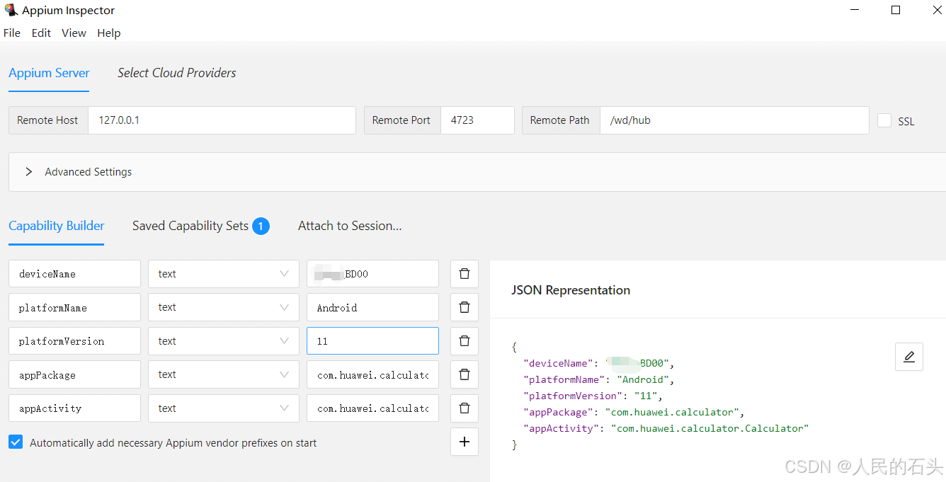
Task: Open the Help menu
Action: click(109, 33)
